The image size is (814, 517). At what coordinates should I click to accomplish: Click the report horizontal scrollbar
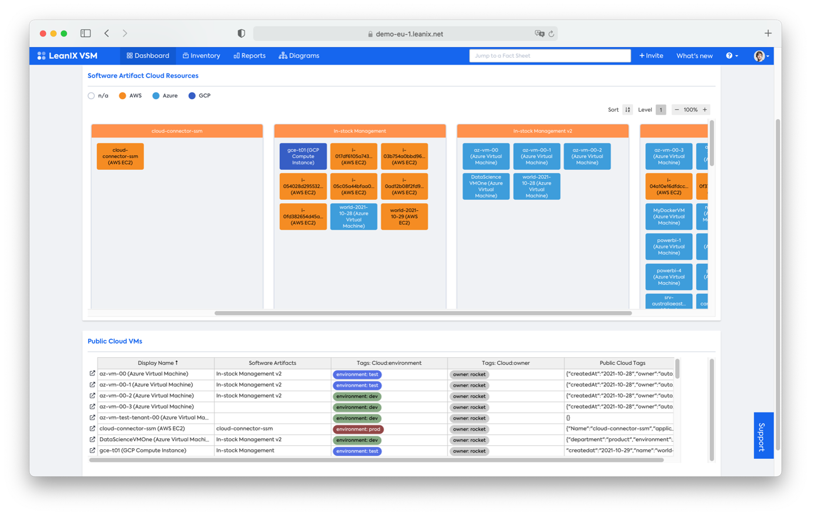click(x=423, y=313)
